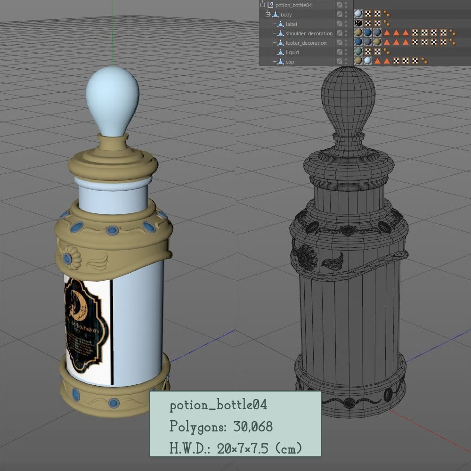The height and width of the screenshot is (471, 471).
Task: Toggle the layer box for label
Action: click(340, 24)
